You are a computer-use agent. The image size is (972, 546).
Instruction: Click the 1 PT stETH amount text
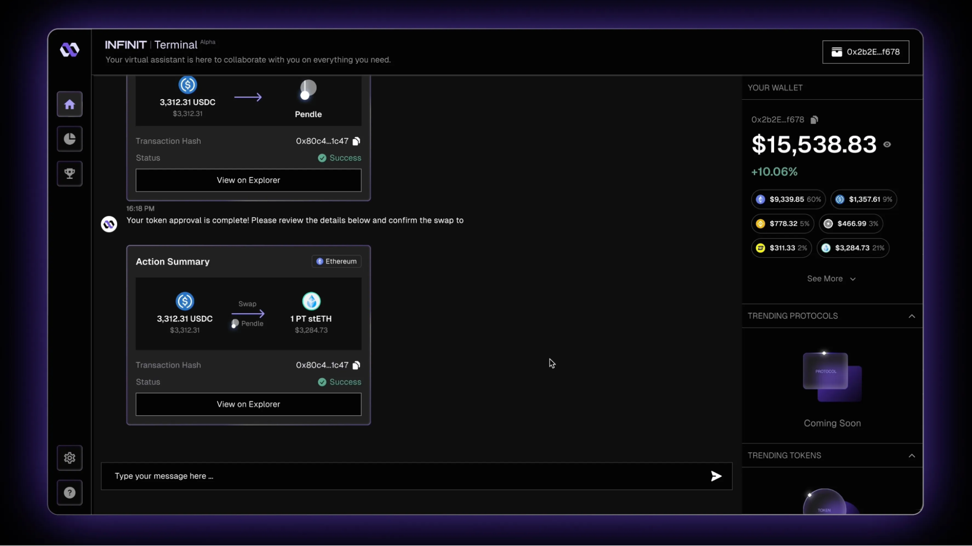tap(311, 319)
